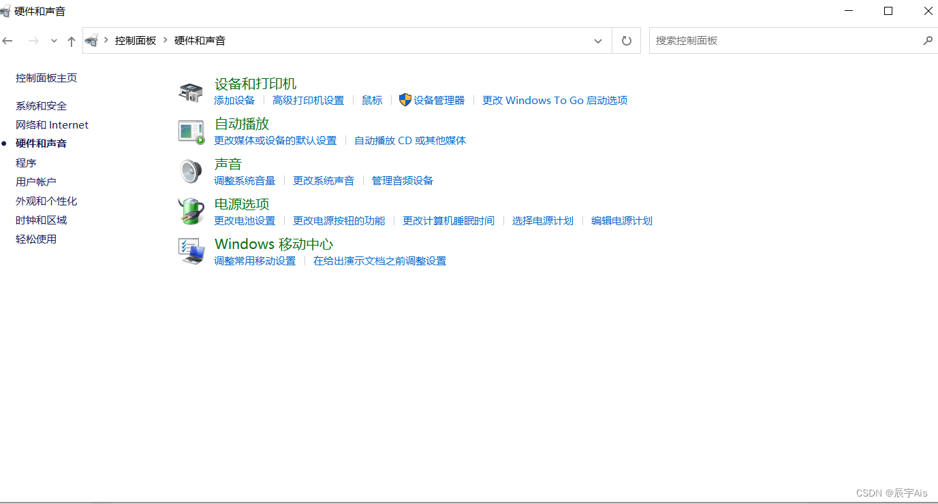Viewport: 938px width, 504px height.
Task: Click the 编辑电源计划 link
Action: click(x=622, y=221)
